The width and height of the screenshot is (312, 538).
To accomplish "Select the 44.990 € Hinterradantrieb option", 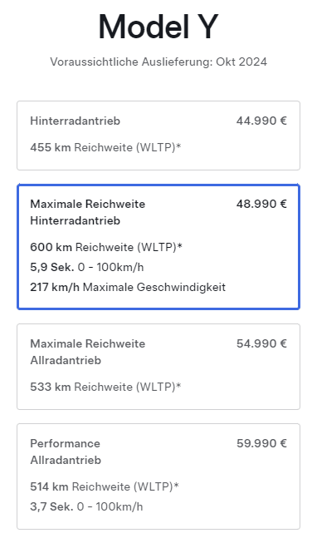I will click(x=158, y=136).
